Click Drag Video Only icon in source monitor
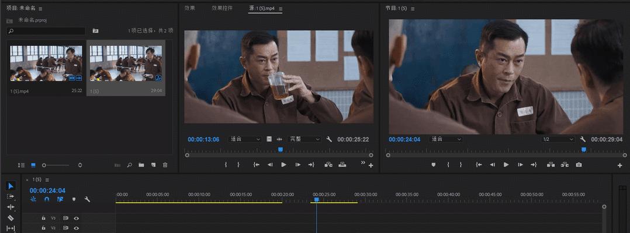Viewport: 630px width, 233px height. [269, 139]
